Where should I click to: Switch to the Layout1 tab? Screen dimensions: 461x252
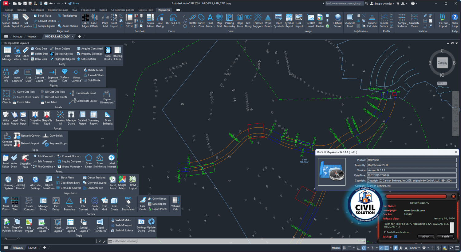33,248
